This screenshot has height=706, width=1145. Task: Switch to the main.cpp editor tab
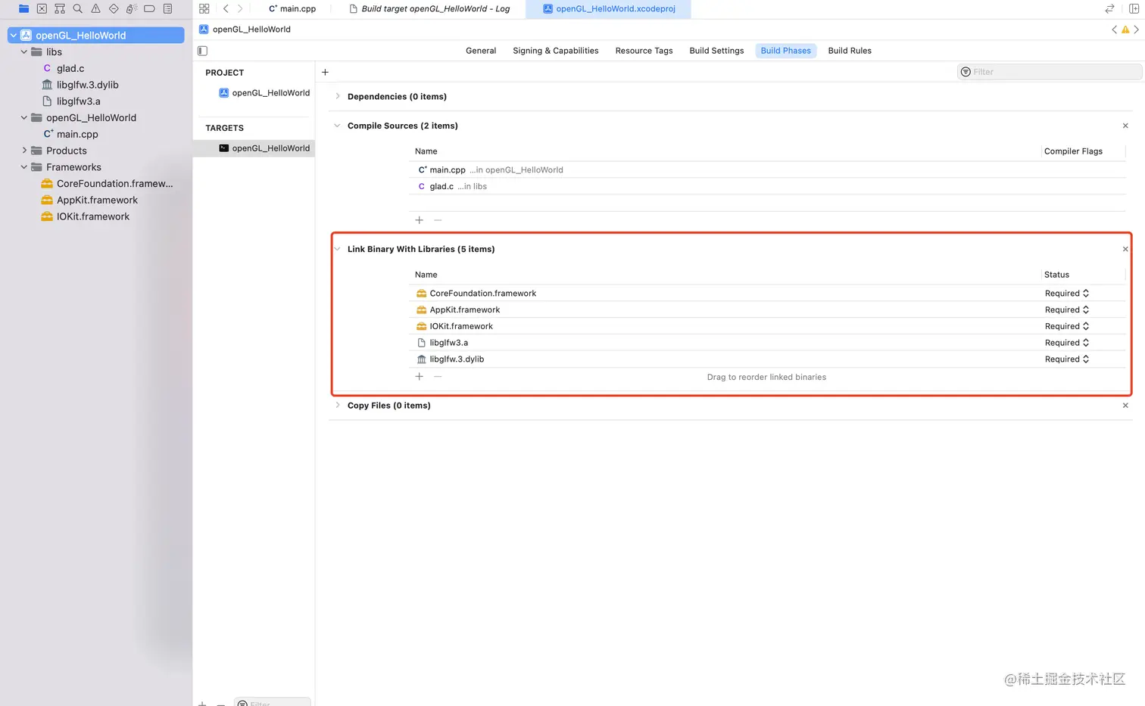pos(292,9)
